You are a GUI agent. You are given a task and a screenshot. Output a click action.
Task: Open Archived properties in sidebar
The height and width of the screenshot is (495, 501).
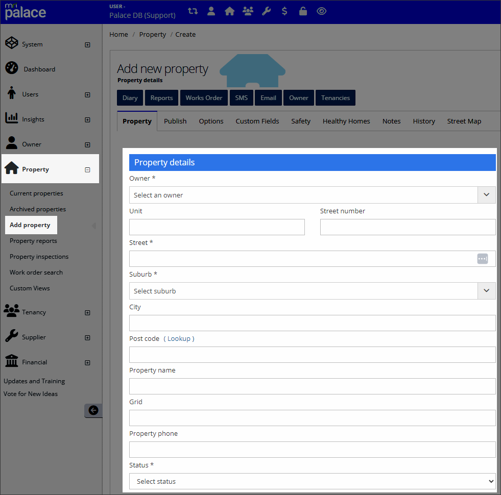click(38, 209)
